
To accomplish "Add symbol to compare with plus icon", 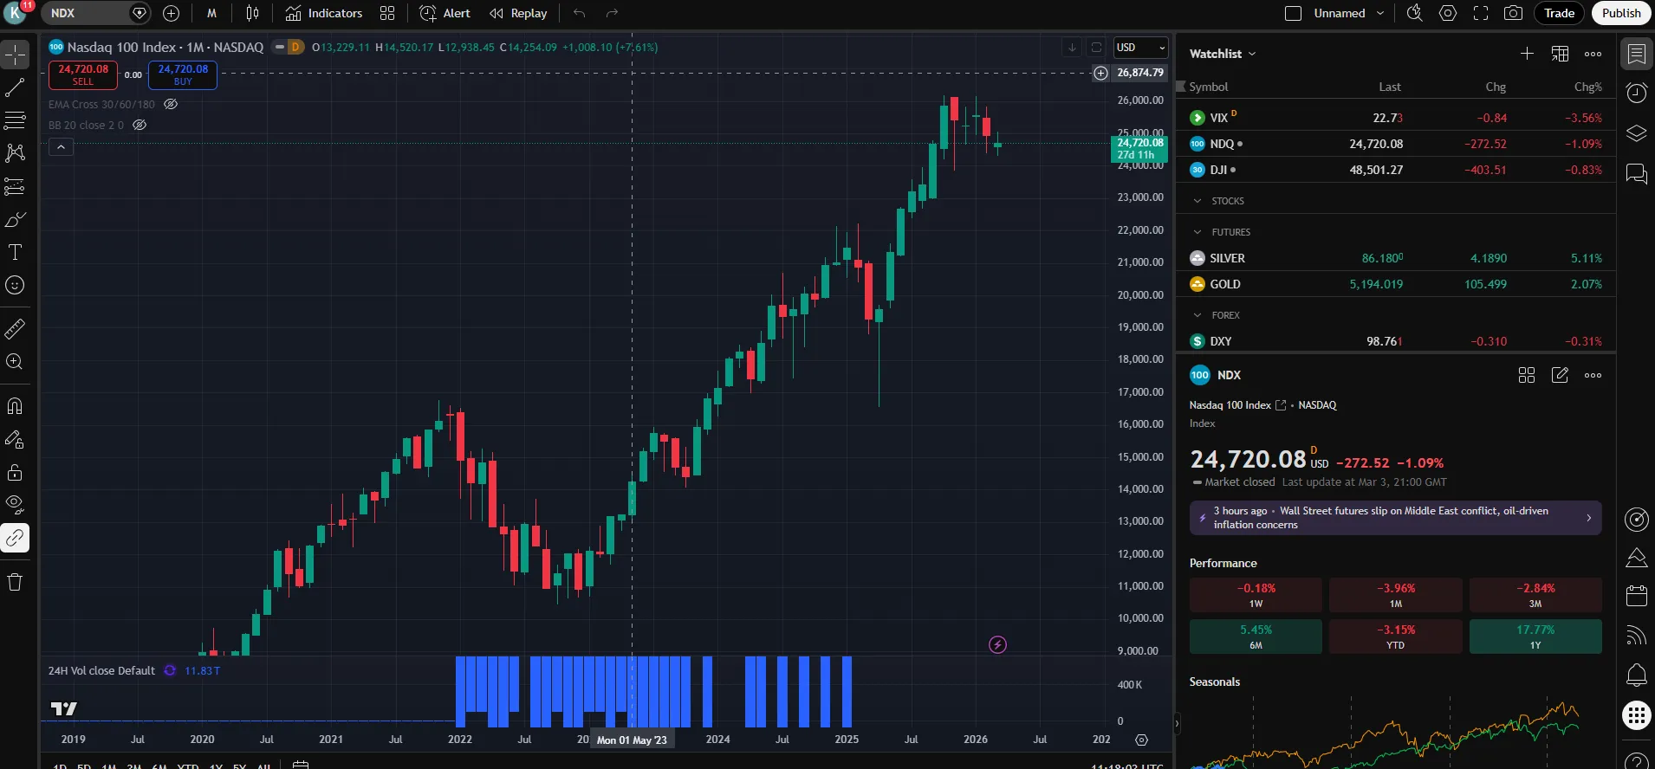I will coord(172,13).
